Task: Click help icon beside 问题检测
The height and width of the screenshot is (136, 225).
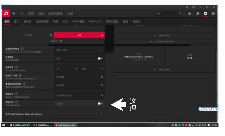Action: tap(16, 102)
